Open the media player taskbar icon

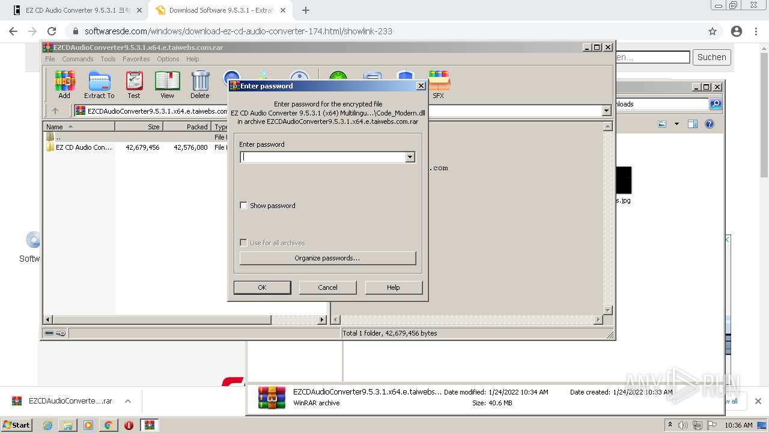tap(88, 425)
